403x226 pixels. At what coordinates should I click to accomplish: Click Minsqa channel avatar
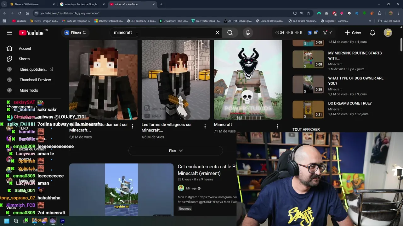[181, 188]
